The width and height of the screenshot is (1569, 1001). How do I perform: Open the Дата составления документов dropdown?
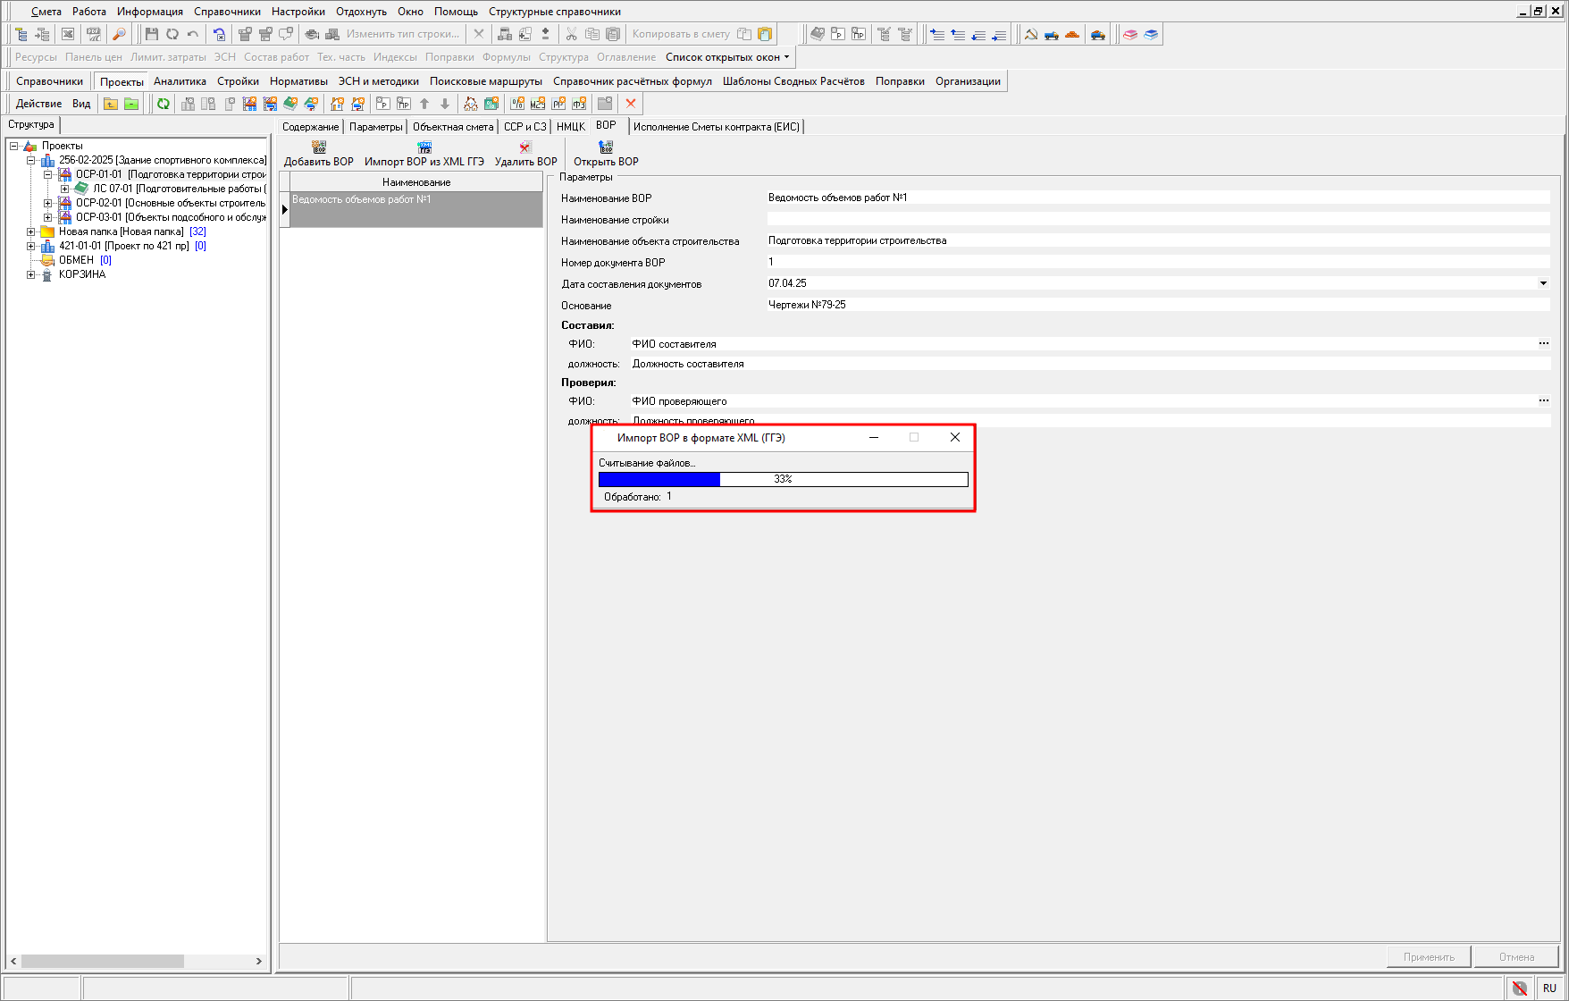pos(1543,283)
